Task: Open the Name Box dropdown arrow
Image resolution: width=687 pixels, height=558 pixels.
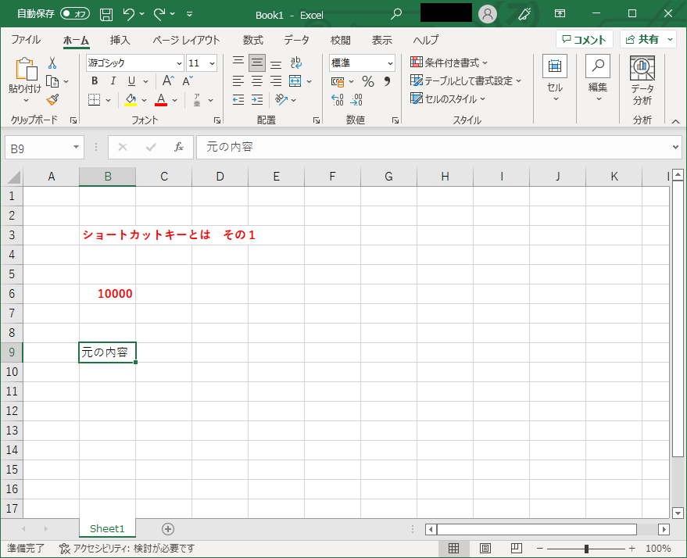Action: [x=76, y=147]
